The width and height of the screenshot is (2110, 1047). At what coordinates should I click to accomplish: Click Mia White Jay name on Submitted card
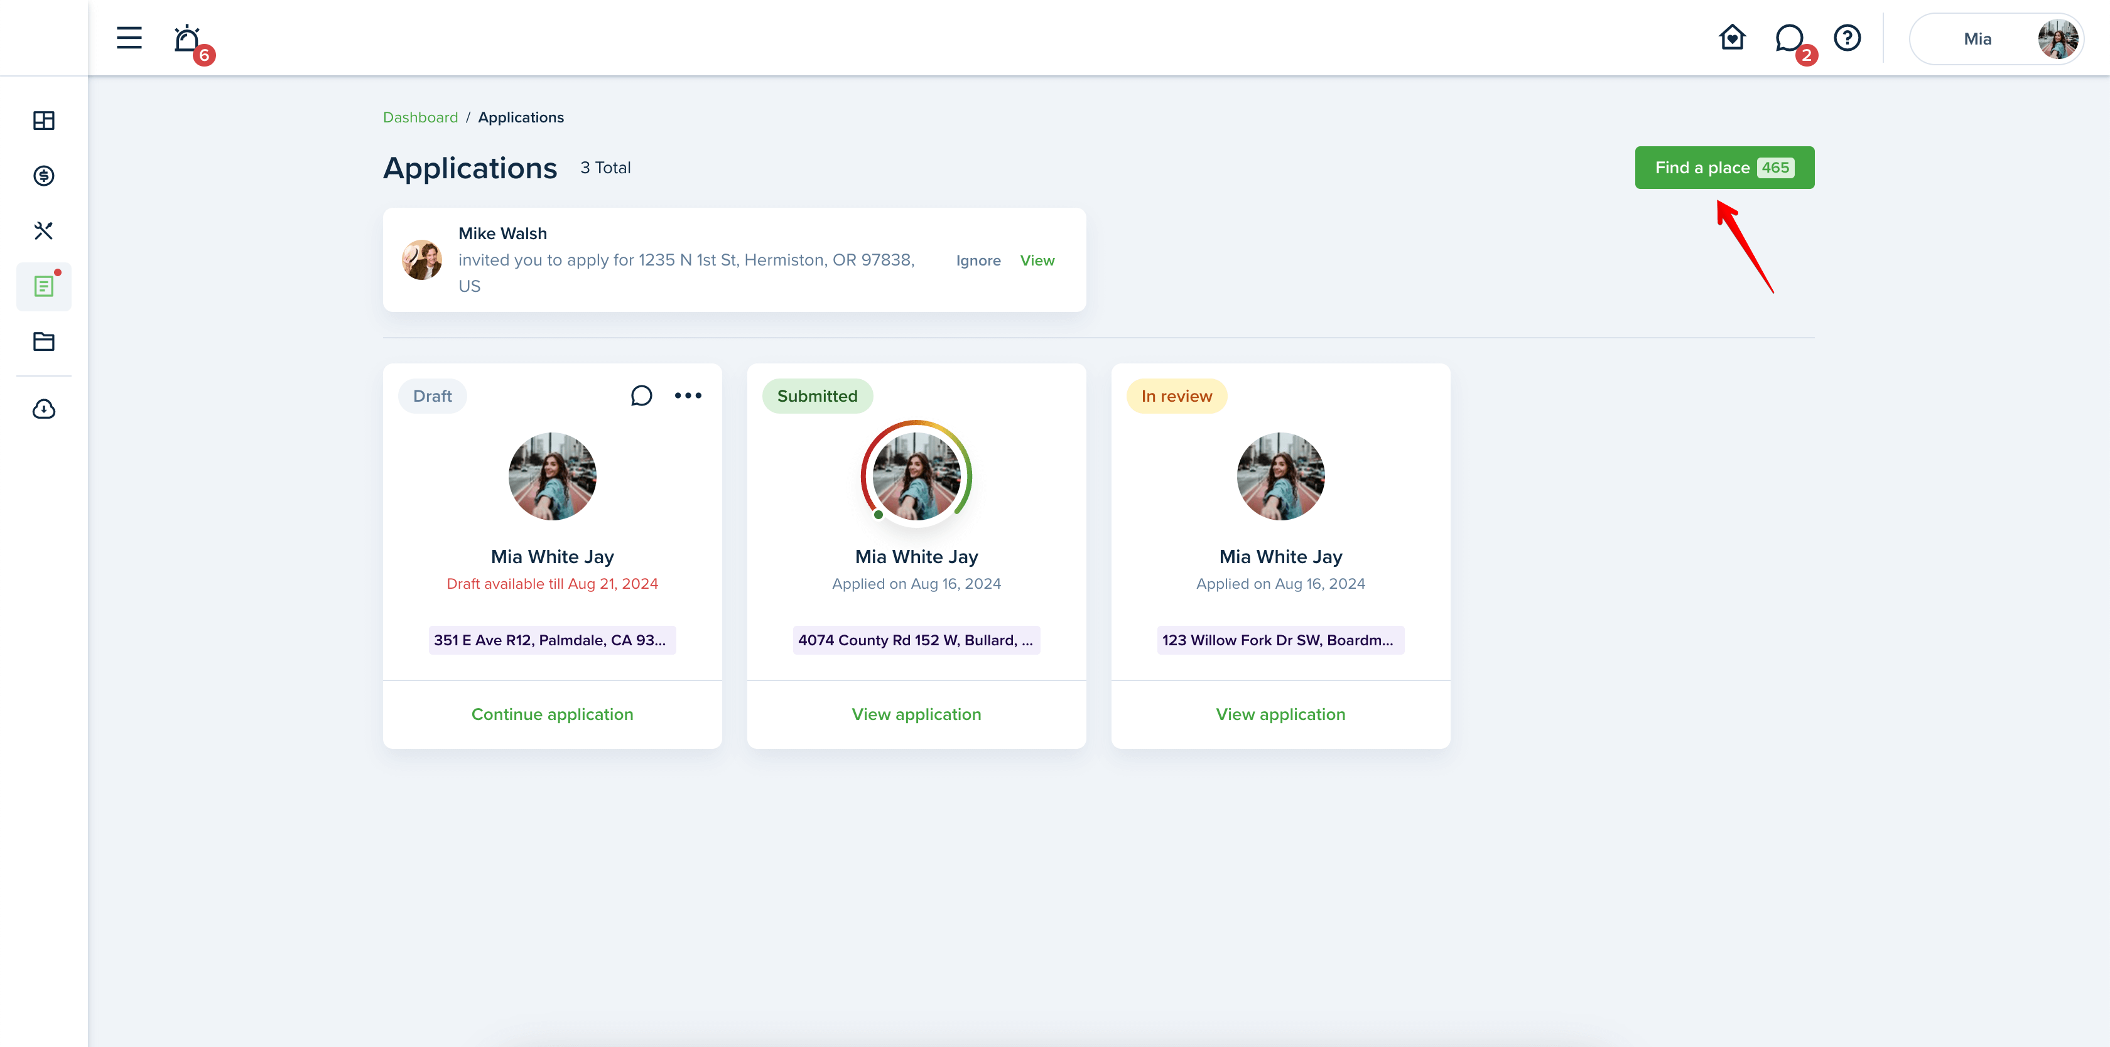(916, 557)
